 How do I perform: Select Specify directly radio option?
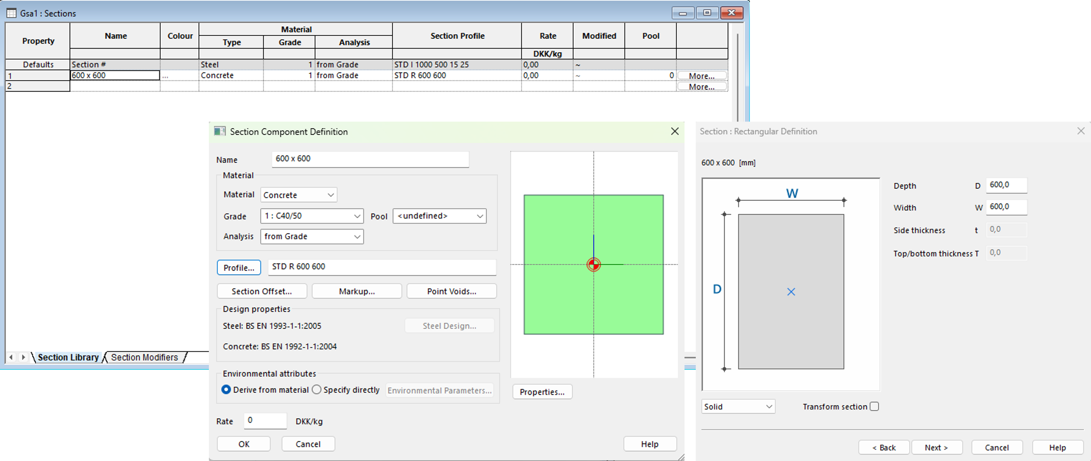(x=316, y=389)
